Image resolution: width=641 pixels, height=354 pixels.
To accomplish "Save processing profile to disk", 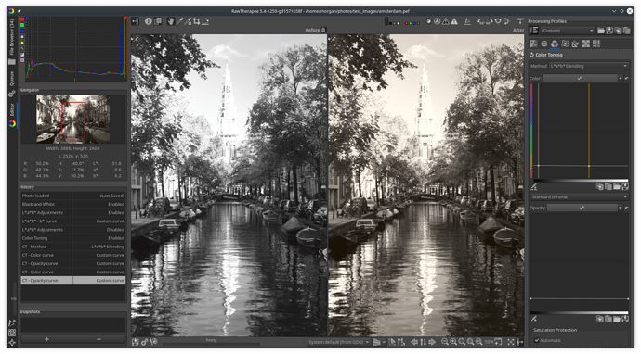I will coord(609,31).
